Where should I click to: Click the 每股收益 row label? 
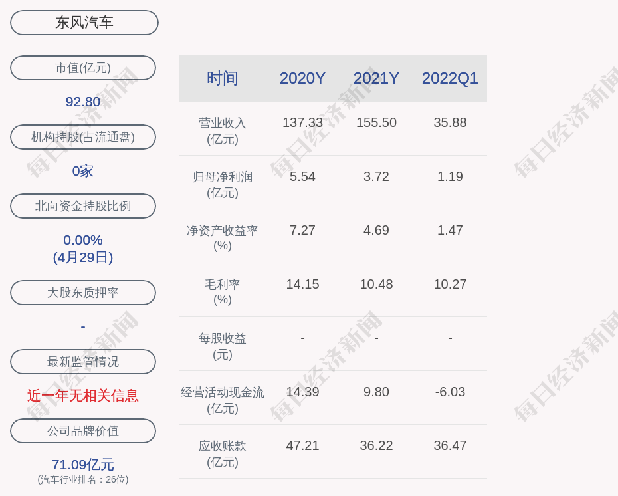coord(223,346)
